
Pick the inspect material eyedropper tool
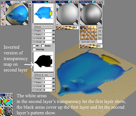3,15
